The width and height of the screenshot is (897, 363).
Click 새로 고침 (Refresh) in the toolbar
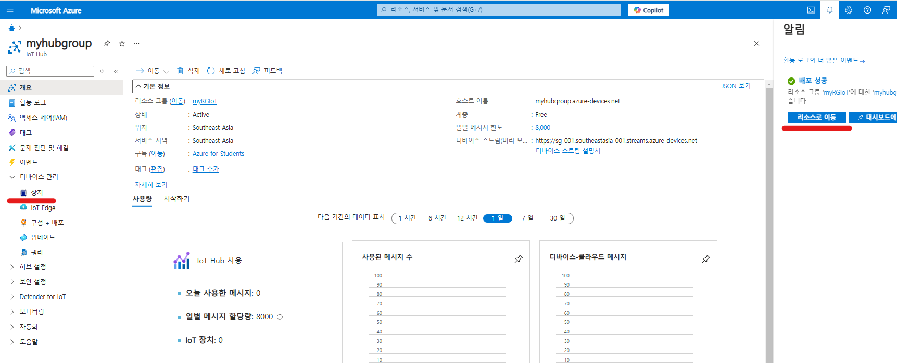point(226,71)
